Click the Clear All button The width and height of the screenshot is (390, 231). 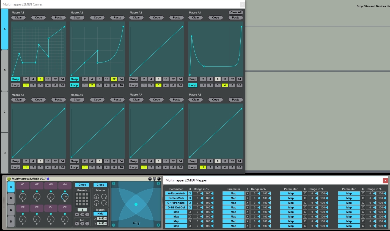[x=236, y=12]
